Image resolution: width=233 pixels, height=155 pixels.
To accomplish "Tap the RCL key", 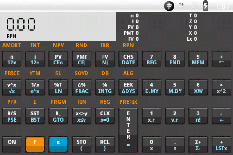I will [x=105, y=144].
